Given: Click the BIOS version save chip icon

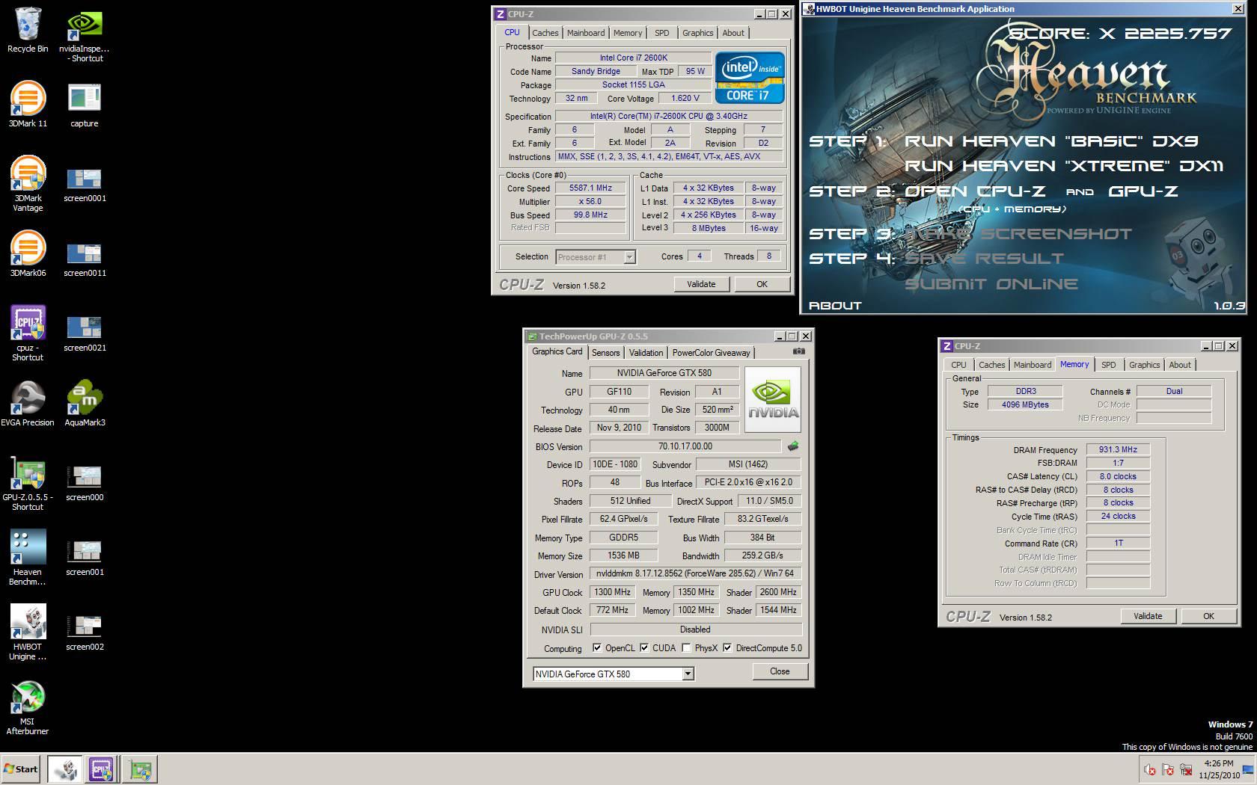Looking at the screenshot, I should coord(792,446).
